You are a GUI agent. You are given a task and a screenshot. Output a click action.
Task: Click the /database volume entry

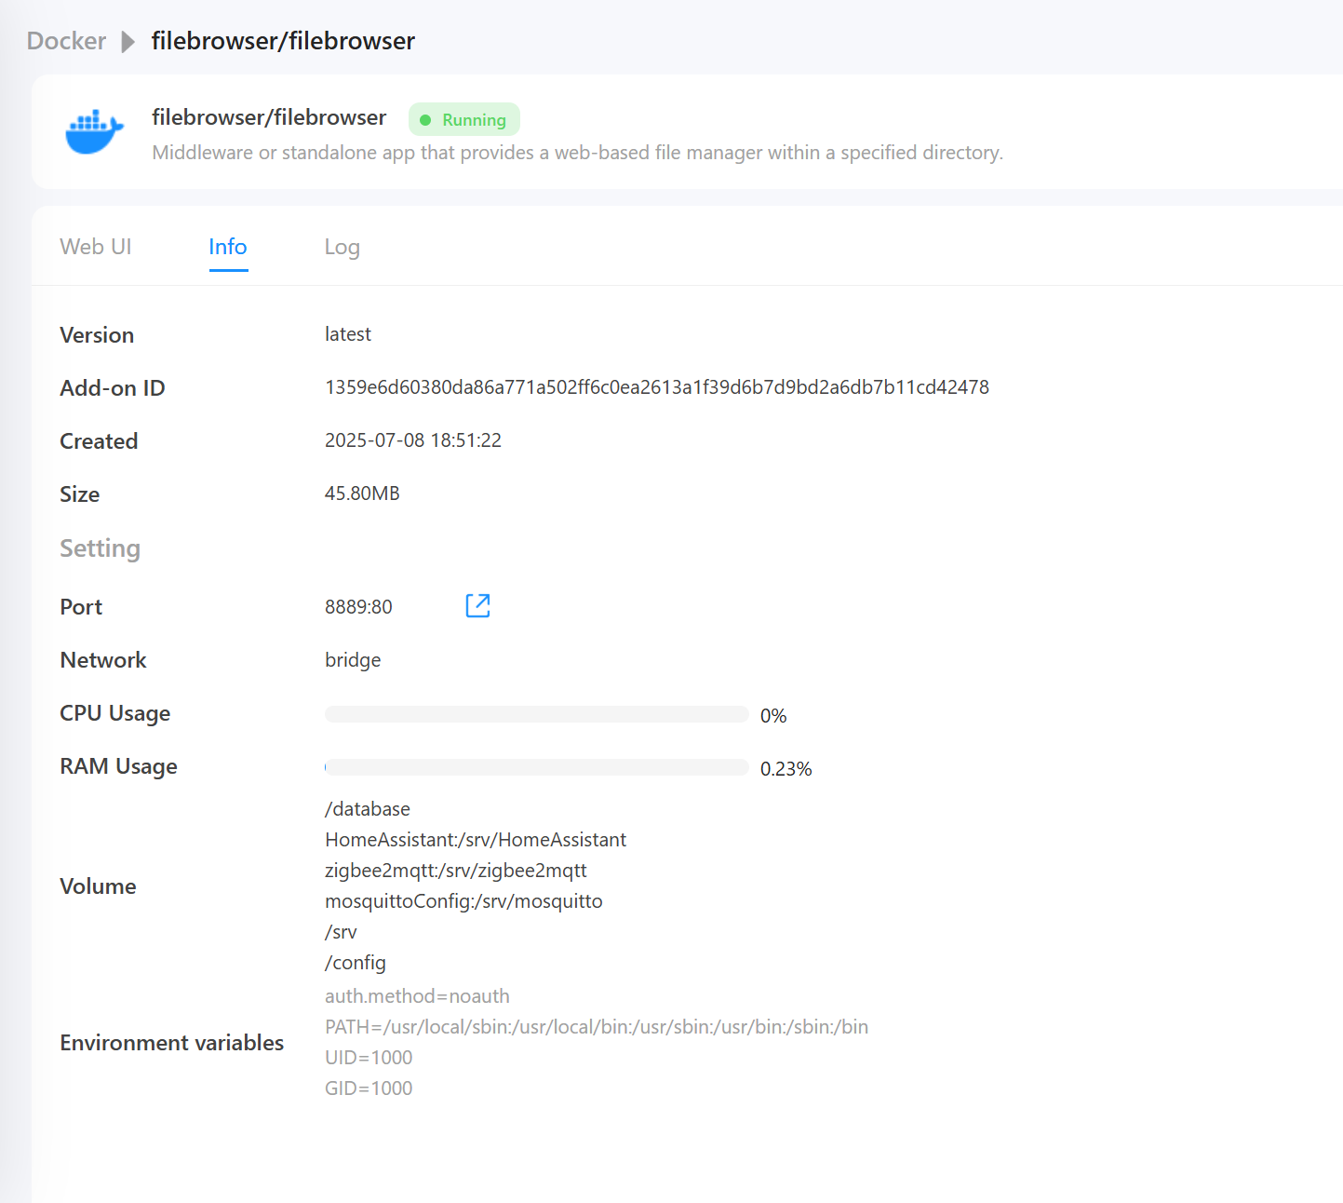coord(368,809)
